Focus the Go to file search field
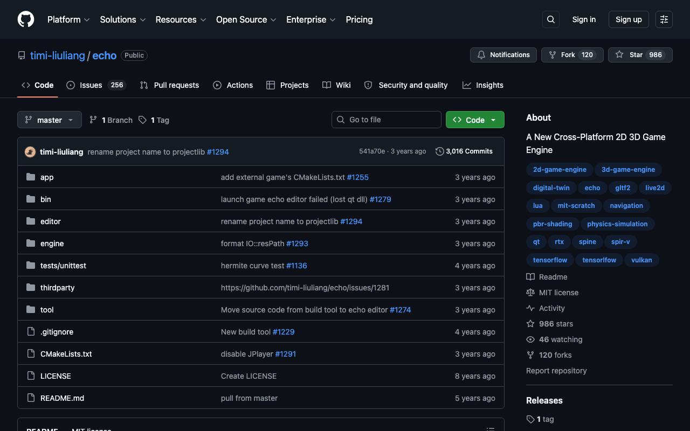Viewport: 690px width, 431px height. tap(387, 120)
